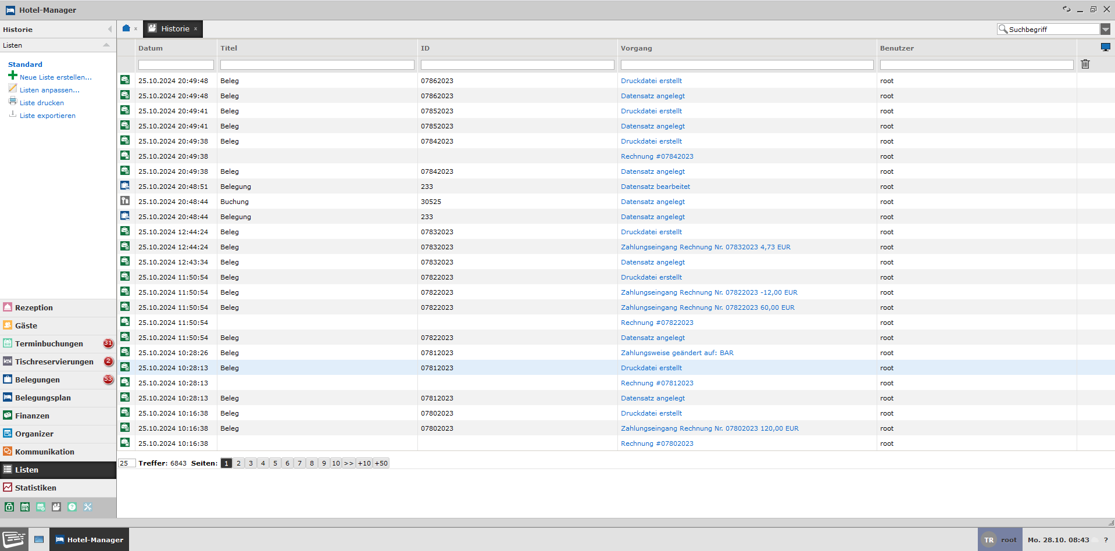Close the Historie tab

tap(196, 29)
